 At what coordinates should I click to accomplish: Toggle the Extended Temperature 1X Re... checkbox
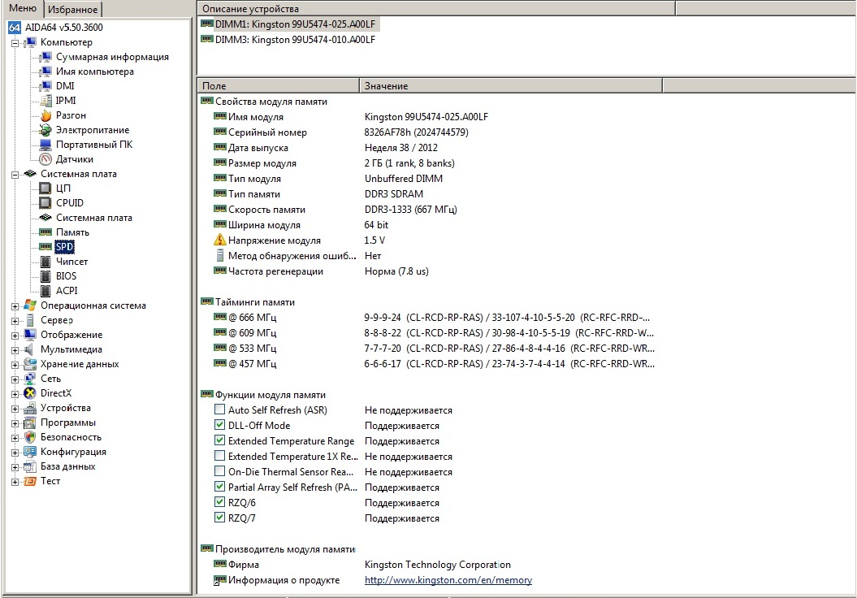tap(219, 456)
